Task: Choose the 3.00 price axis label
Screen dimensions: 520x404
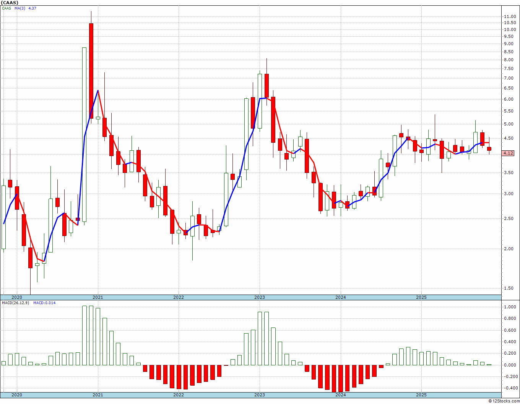Action: tap(509, 194)
